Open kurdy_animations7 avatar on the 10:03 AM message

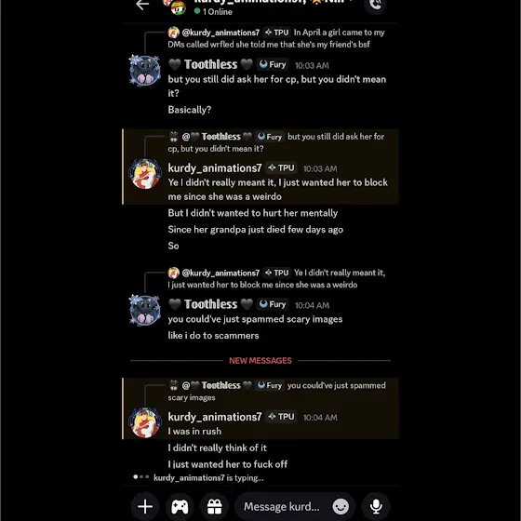pos(145,174)
